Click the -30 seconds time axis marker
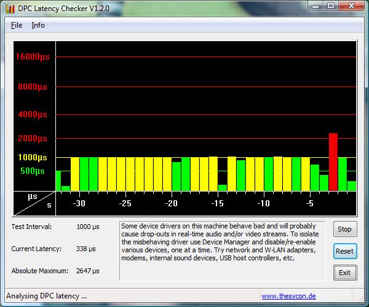Screen dimensions: 369x307 click(79, 203)
